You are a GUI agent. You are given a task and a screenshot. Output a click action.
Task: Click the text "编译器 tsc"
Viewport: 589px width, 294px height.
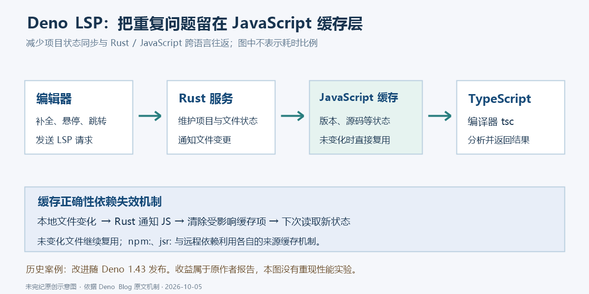491,122
